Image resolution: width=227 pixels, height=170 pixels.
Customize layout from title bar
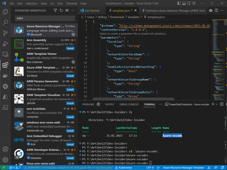[x=194, y=3]
